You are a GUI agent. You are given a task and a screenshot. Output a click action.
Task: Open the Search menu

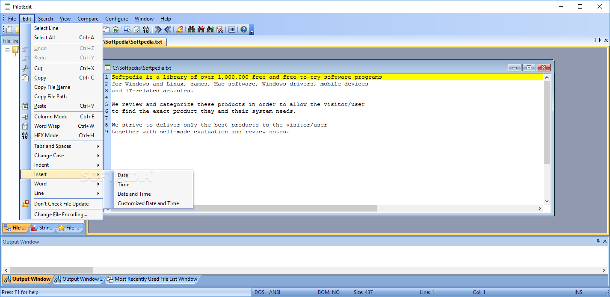coord(45,19)
